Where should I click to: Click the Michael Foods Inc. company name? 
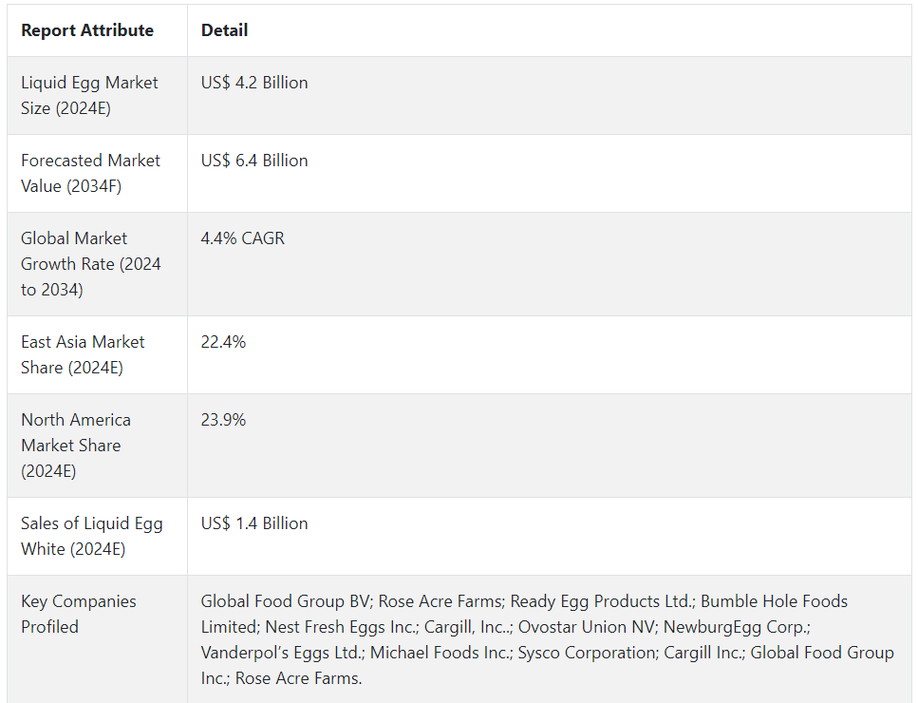pos(440,654)
